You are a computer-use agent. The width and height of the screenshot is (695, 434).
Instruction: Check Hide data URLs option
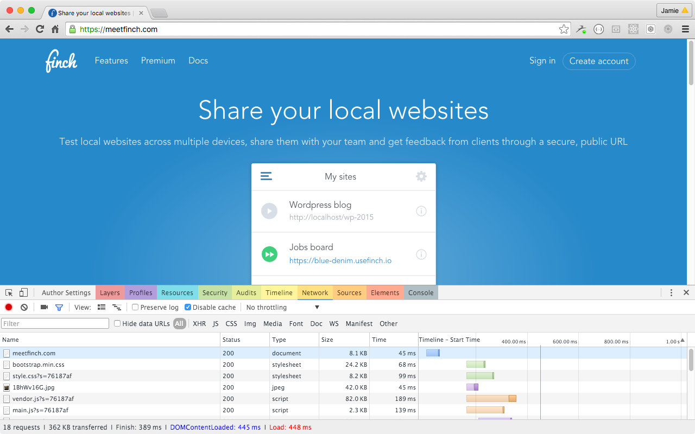117,323
